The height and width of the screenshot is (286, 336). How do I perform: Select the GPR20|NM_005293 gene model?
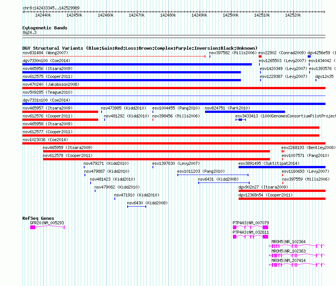(x=47, y=227)
